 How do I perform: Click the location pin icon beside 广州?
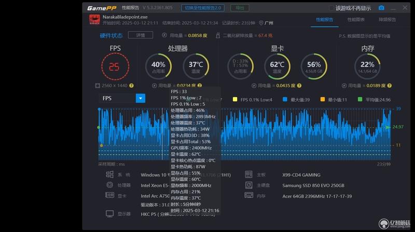[261, 23]
